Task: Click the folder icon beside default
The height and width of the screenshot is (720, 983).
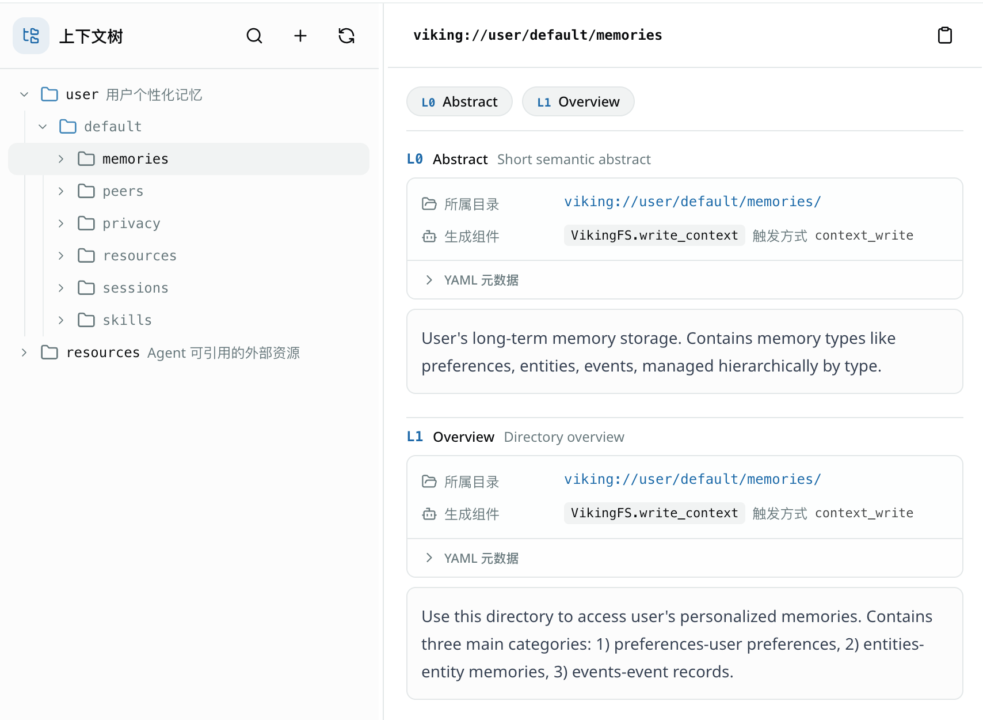Action: point(68,127)
